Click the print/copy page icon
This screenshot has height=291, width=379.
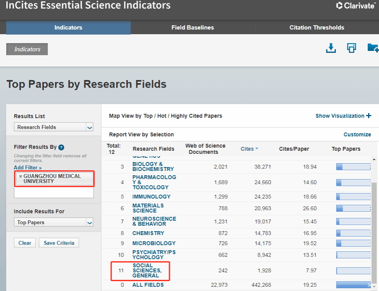pyautogui.click(x=351, y=48)
